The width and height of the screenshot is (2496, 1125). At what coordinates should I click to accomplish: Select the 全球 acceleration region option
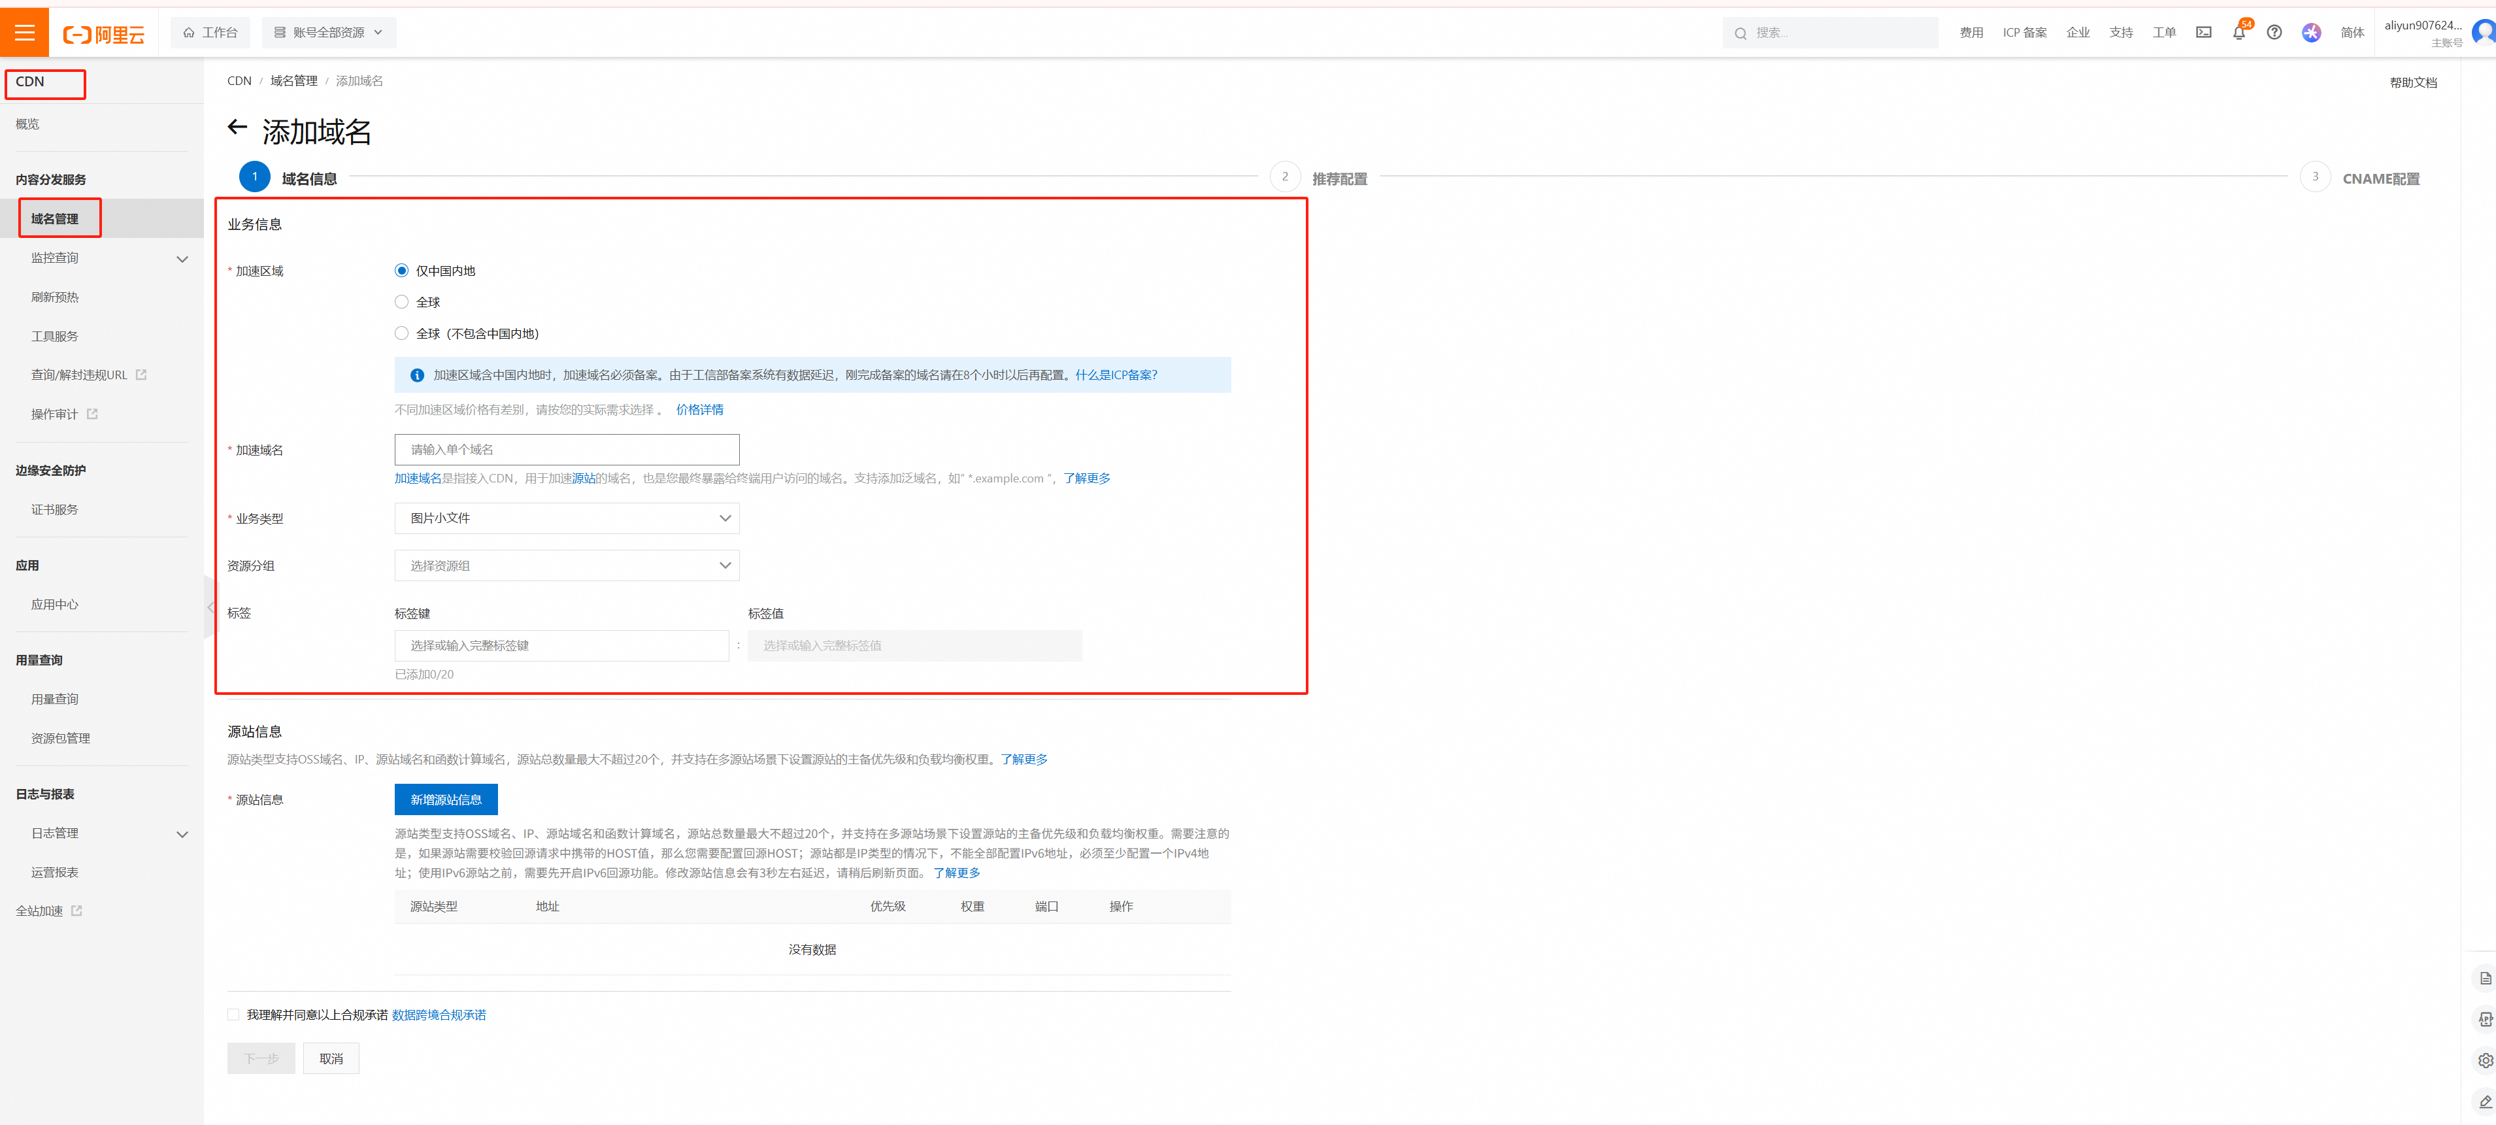tap(401, 302)
